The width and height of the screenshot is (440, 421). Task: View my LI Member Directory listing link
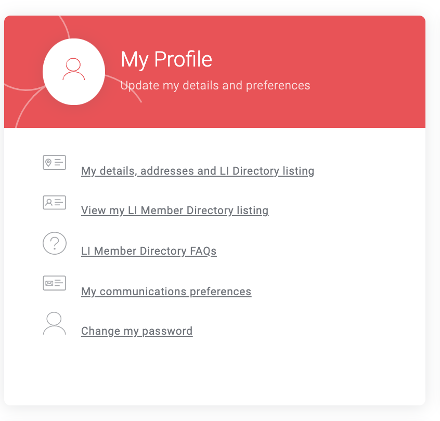click(175, 210)
